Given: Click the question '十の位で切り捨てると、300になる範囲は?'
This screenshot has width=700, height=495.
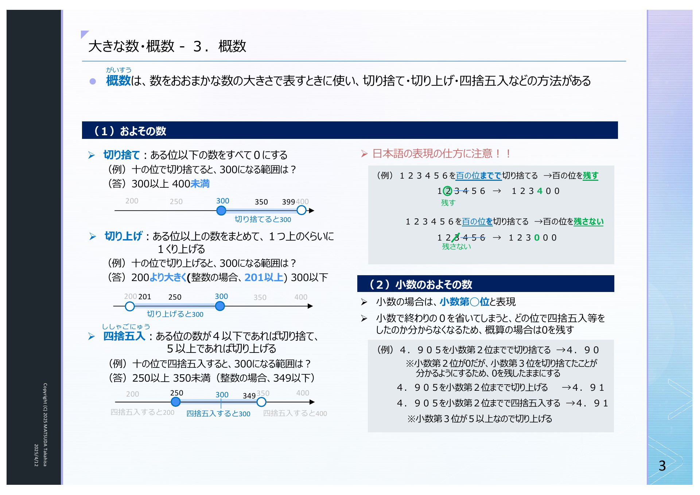Looking at the screenshot, I should 214,169.
